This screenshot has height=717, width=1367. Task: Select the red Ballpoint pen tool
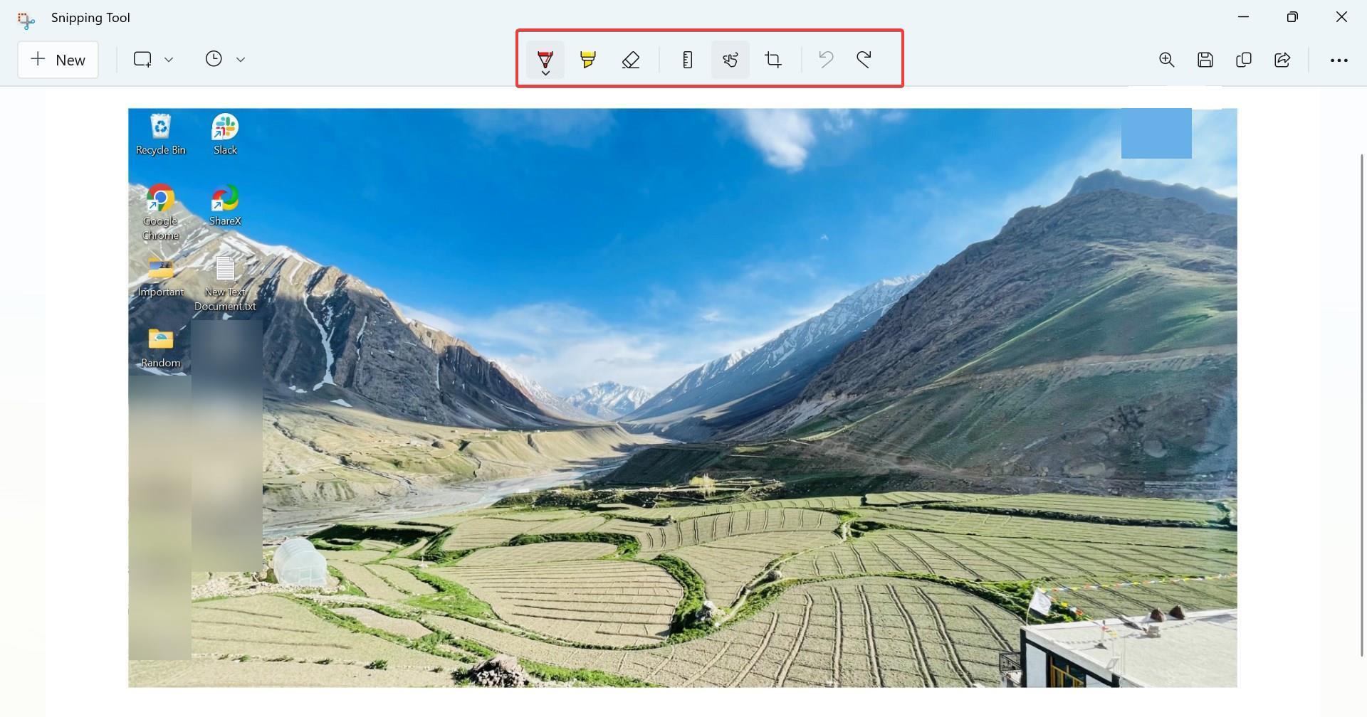click(x=545, y=58)
